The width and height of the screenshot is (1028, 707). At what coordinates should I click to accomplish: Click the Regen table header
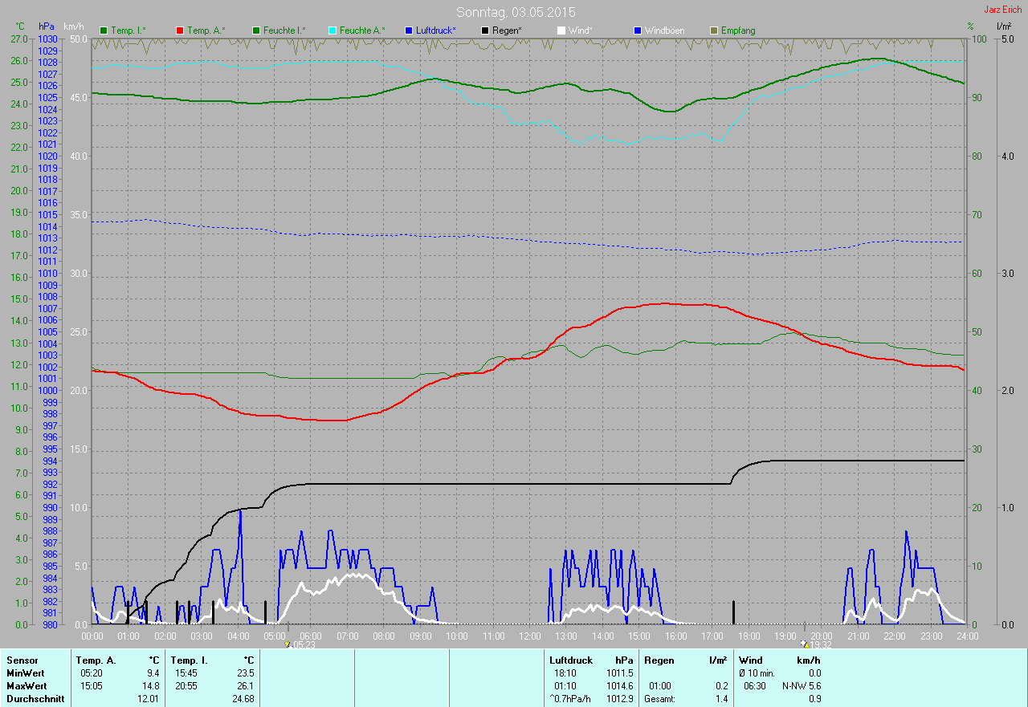point(659,660)
